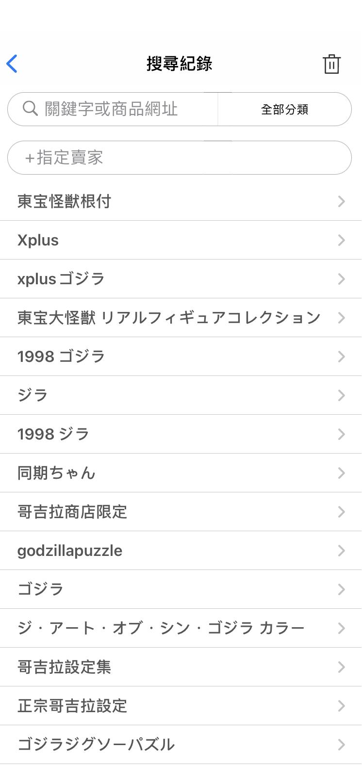
Task: Tap the blue back arrow icon
Action: tap(12, 64)
